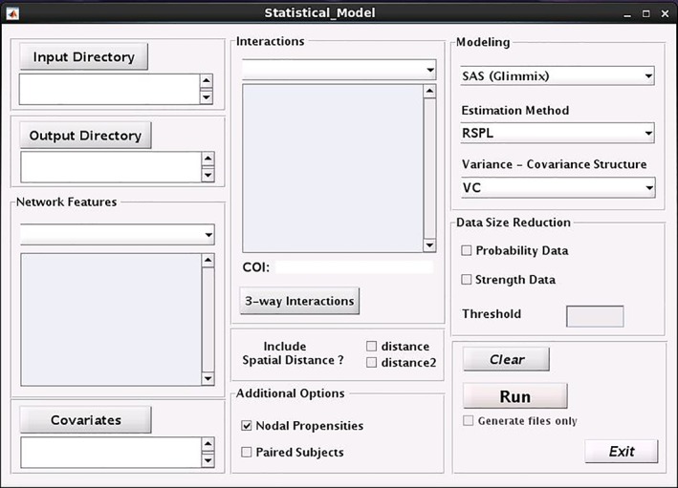Enable the Probability Data checkbox

click(466, 250)
